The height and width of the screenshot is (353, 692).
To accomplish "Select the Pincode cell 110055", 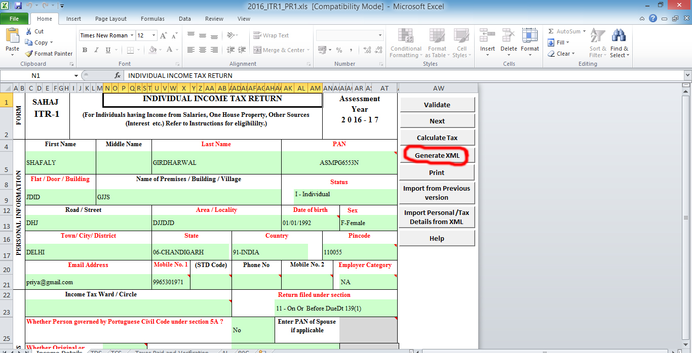I will (x=360, y=251).
